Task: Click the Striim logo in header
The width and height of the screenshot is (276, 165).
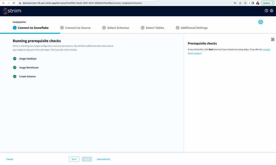Action: [x=12, y=11]
